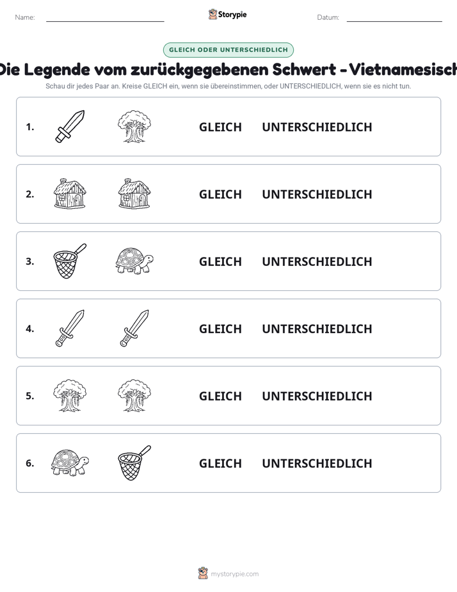This screenshot has height=592, width=457.
Task: Click the turtle icon in row 6
Action: pyautogui.click(x=70, y=463)
